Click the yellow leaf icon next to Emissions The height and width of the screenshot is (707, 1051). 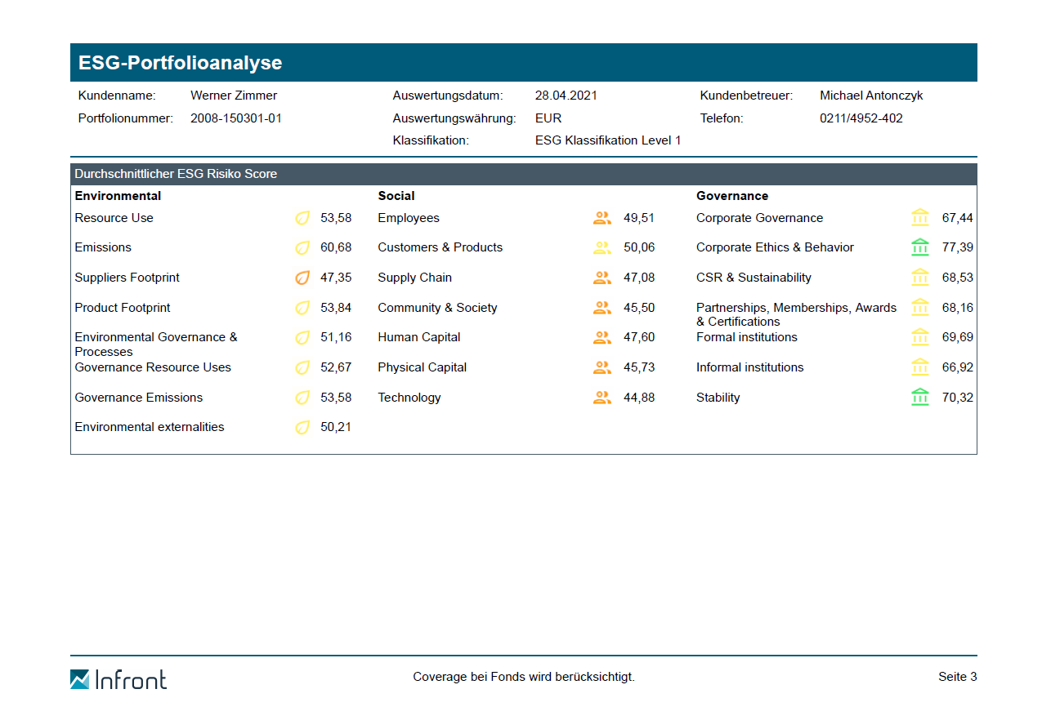[x=302, y=247]
